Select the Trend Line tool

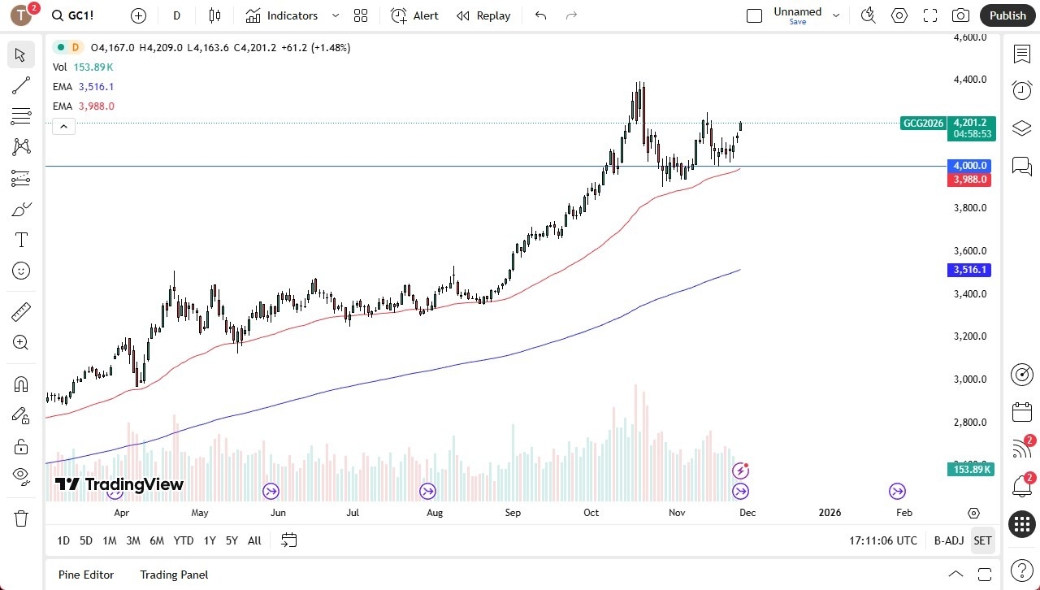(20, 85)
